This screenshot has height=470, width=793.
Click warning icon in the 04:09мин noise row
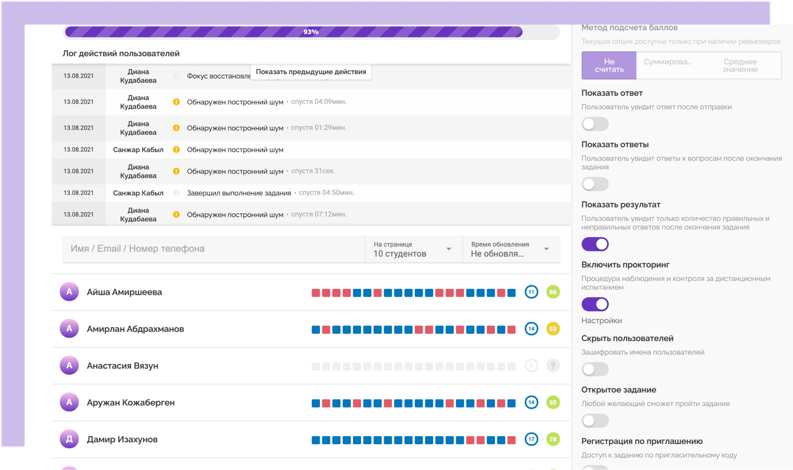coord(176,102)
